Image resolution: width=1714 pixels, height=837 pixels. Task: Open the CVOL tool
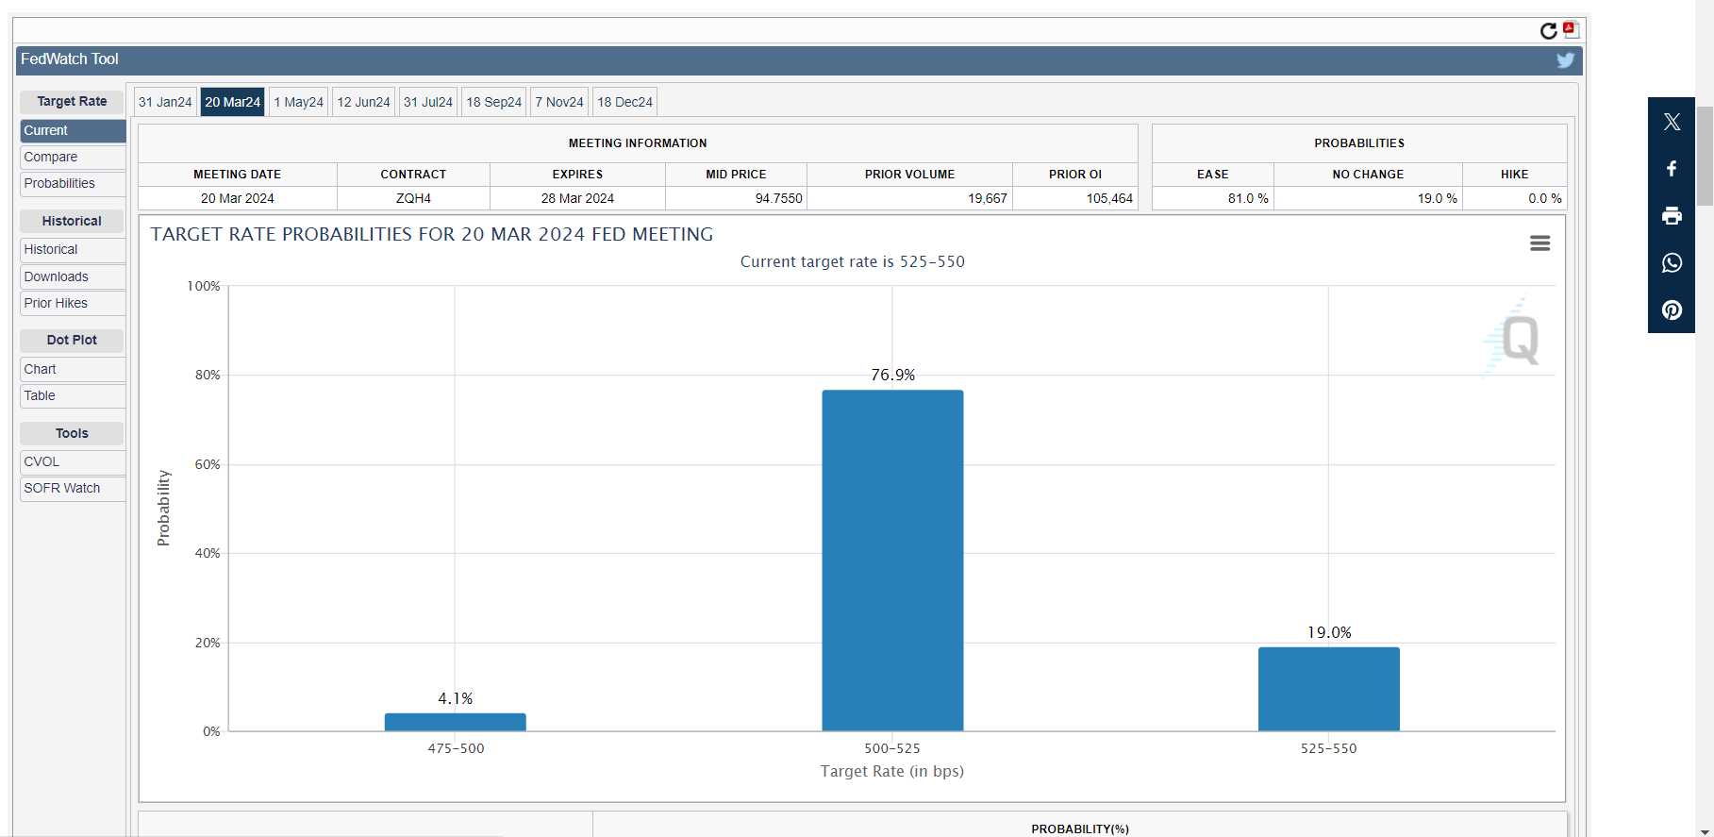tap(42, 462)
